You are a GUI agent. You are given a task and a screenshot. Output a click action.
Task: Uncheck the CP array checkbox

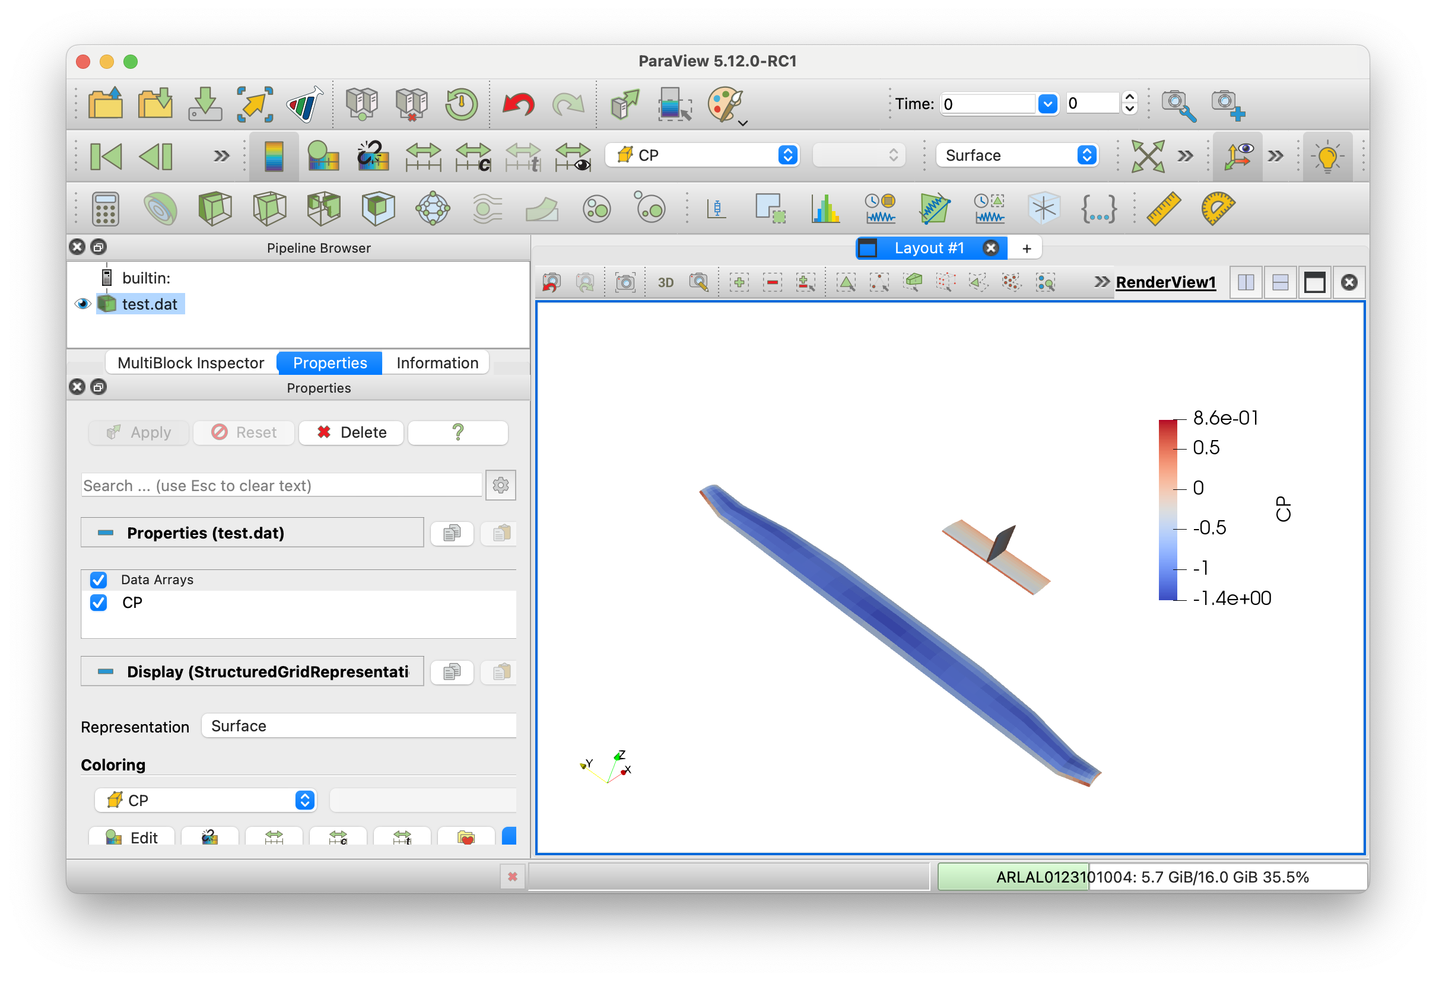point(99,603)
